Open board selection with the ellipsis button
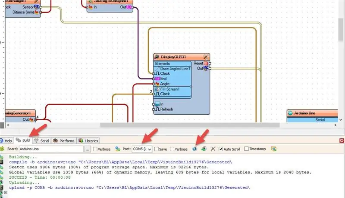Viewport: 345px width, 198px height. pyautogui.click(x=88, y=149)
